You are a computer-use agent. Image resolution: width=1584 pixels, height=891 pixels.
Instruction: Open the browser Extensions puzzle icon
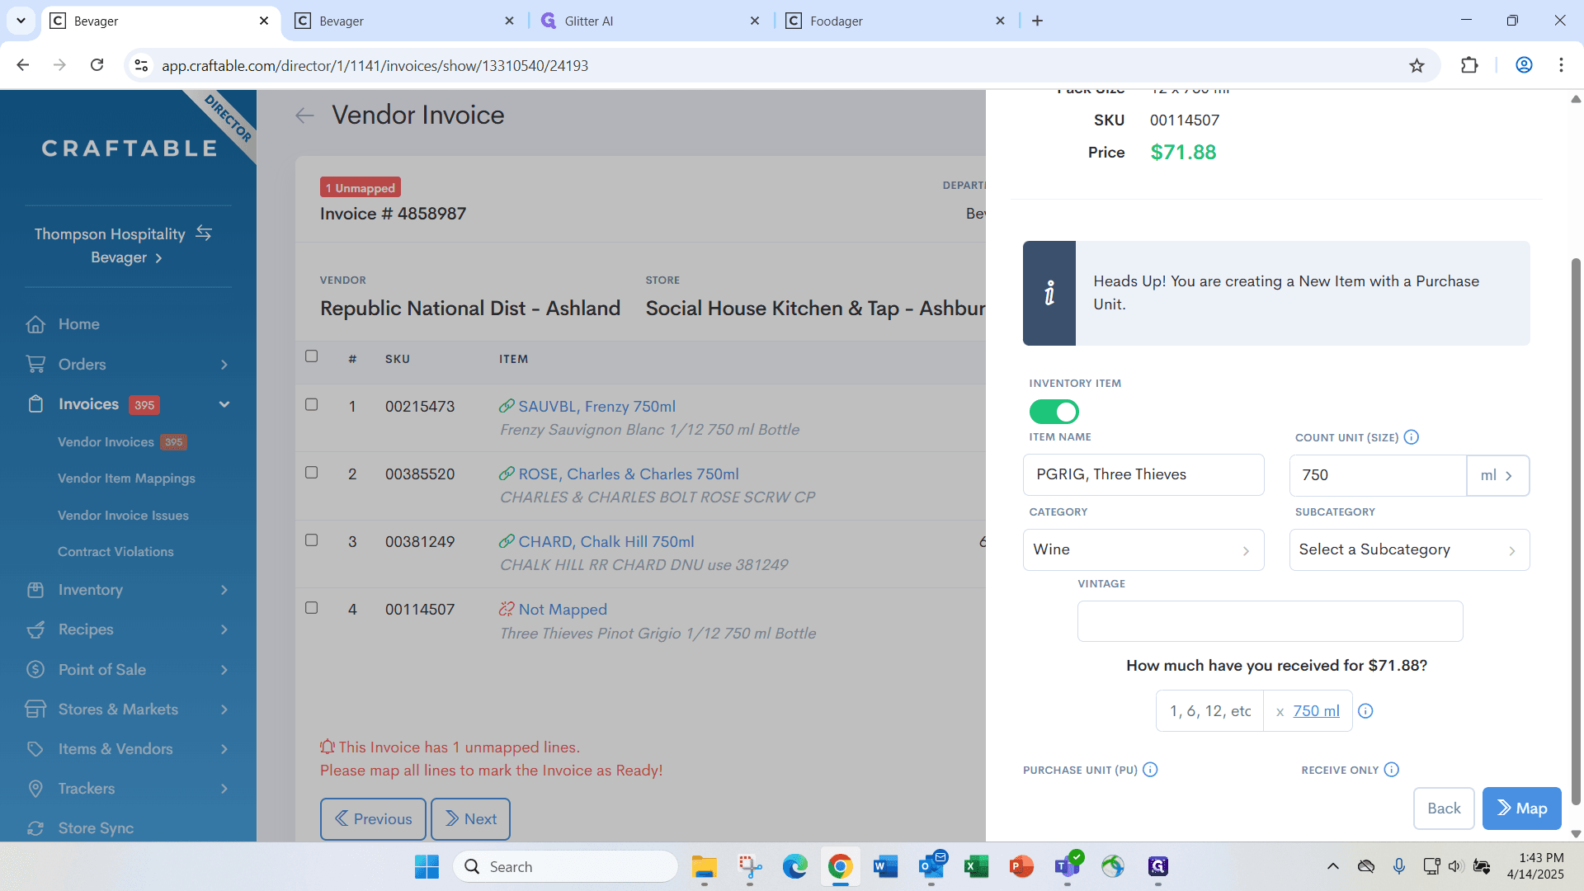[x=1469, y=65]
